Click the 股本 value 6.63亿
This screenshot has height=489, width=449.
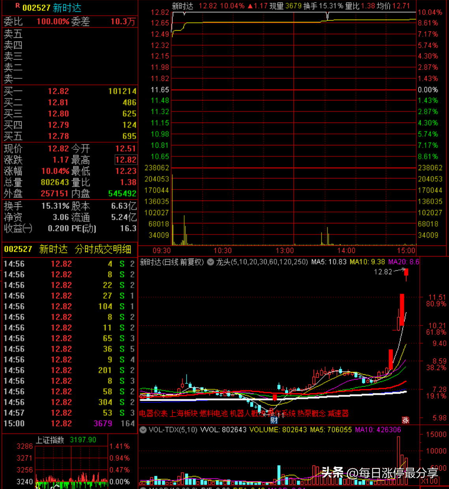(x=124, y=206)
